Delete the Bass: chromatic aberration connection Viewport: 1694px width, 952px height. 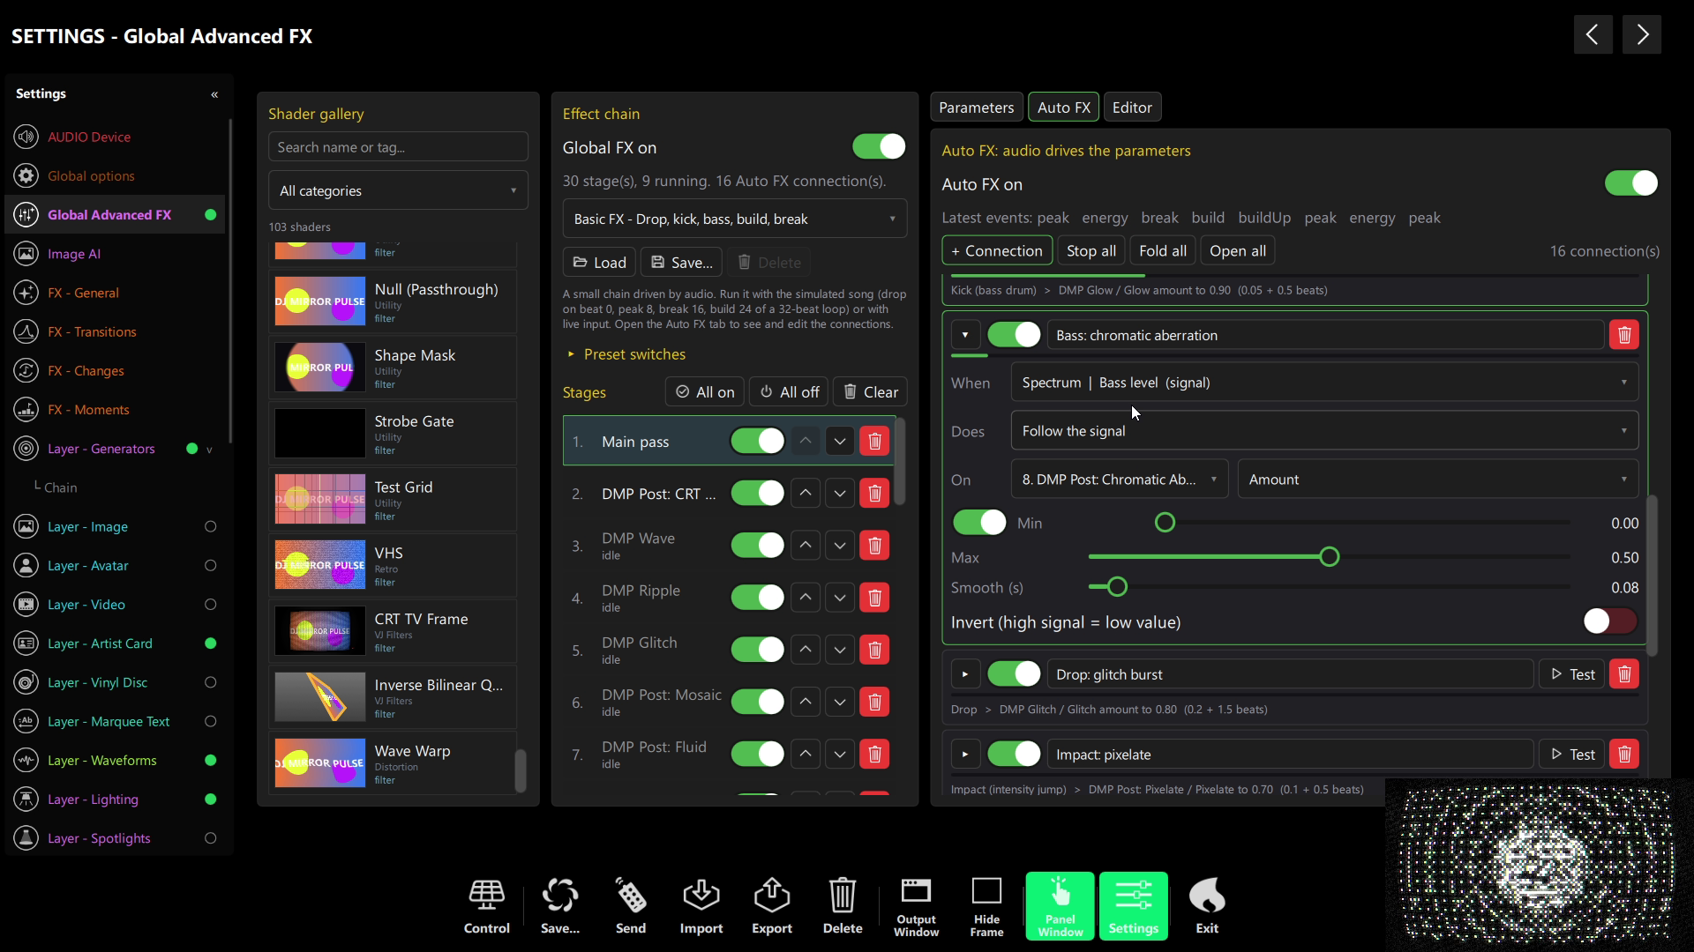pyautogui.click(x=1623, y=335)
